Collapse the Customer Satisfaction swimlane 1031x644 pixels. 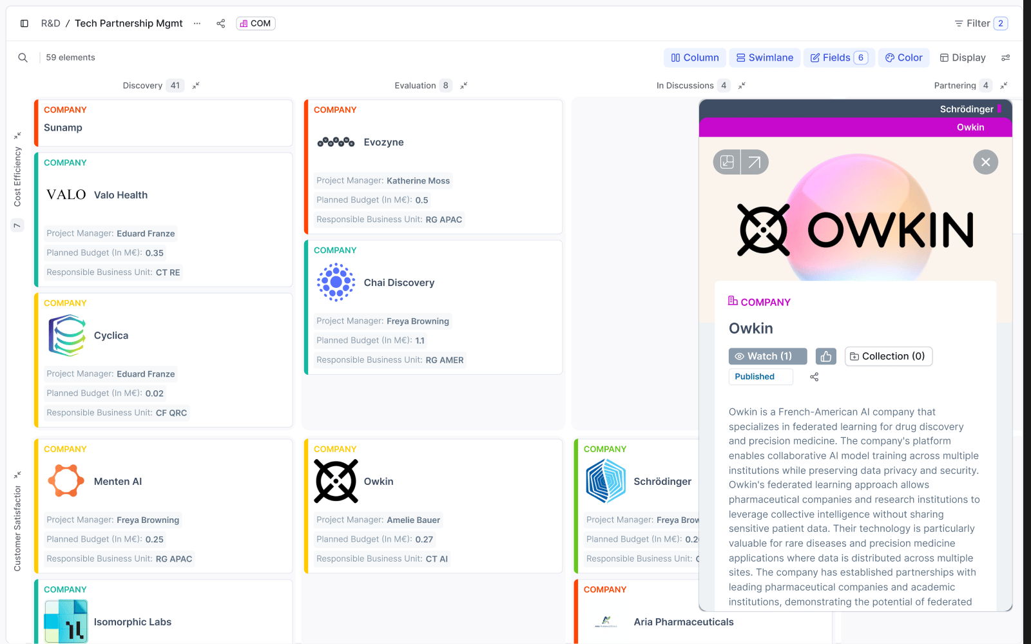[17, 475]
